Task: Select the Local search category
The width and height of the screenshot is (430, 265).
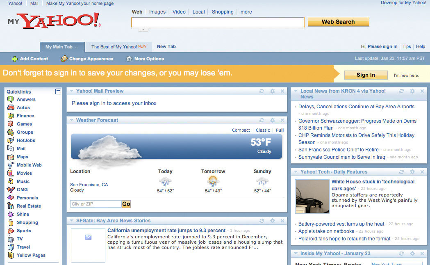Action: (x=198, y=12)
